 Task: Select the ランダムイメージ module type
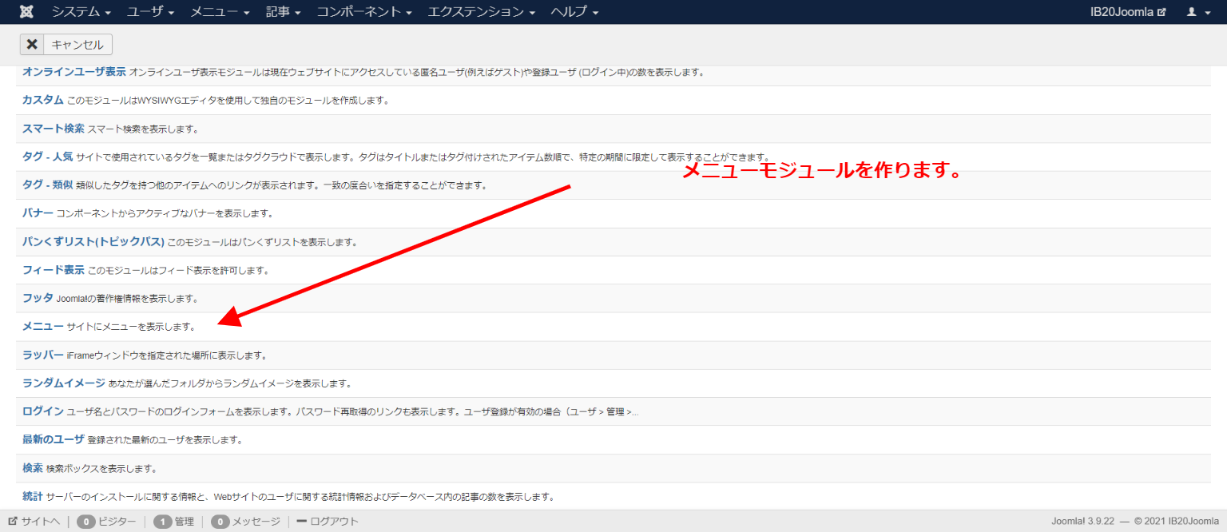click(64, 383)
